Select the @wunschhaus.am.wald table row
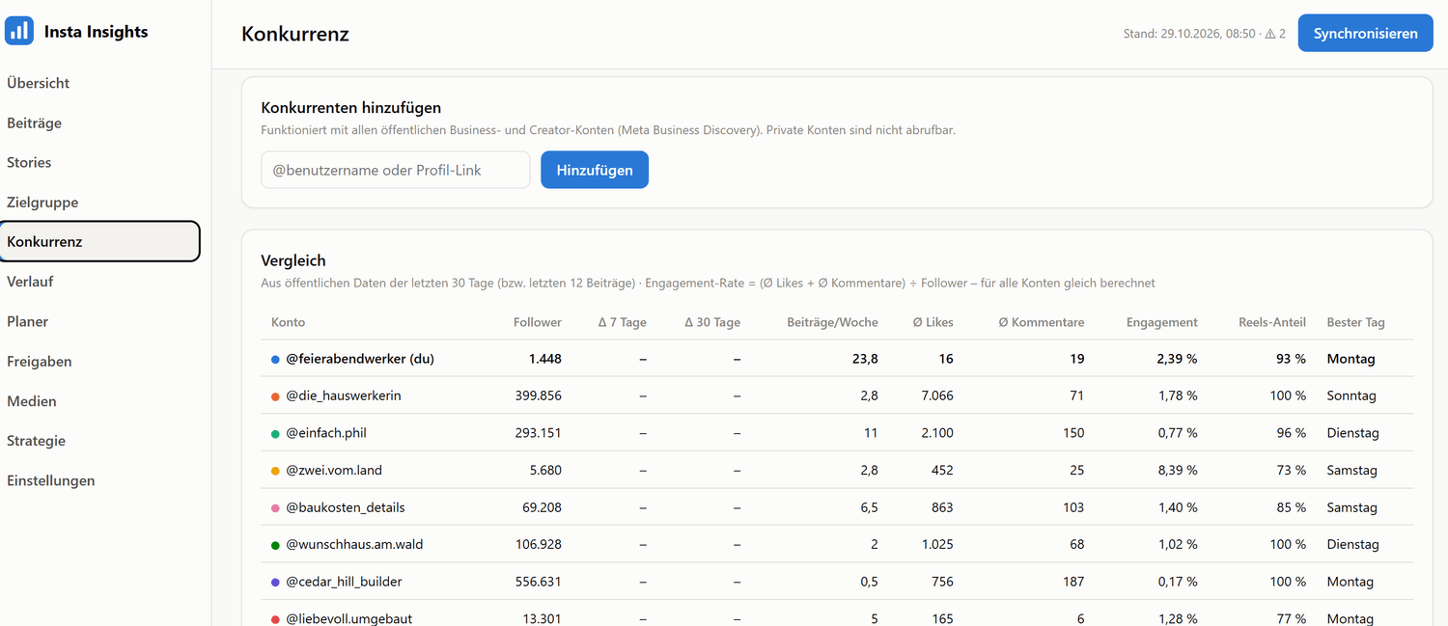1448x626 pixels. tap(837, 544)
